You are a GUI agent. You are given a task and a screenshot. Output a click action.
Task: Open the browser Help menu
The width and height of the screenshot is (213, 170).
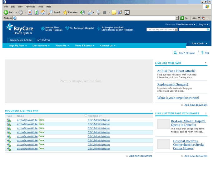coord(48,7)
